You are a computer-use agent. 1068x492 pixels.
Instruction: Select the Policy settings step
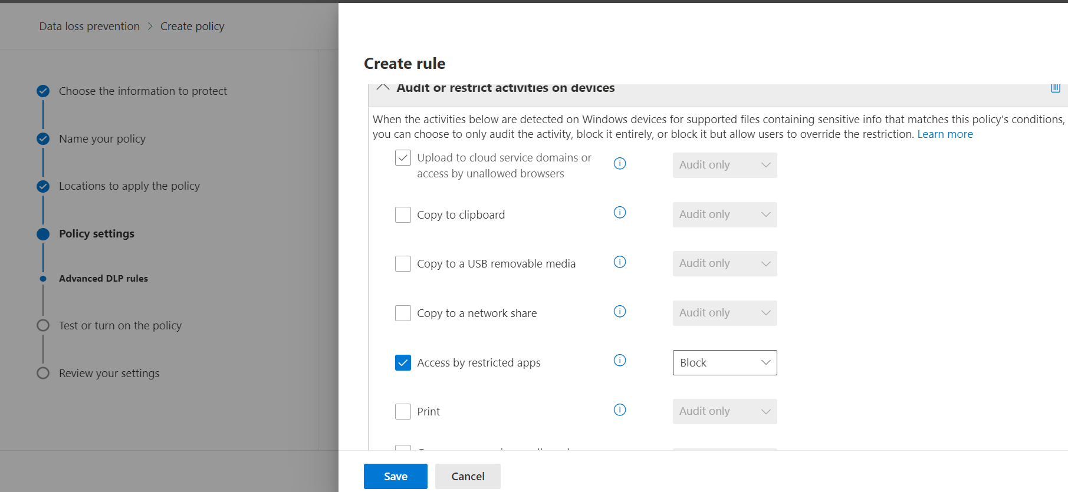pos(97,234)
